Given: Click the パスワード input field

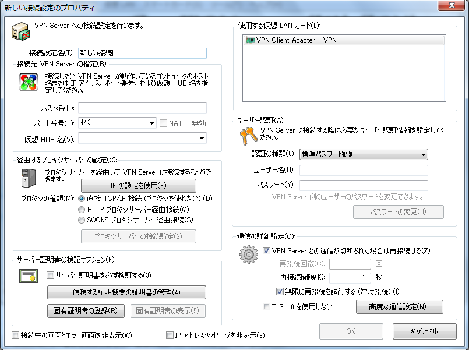Looking at the screenshot, I should [364, 185].
